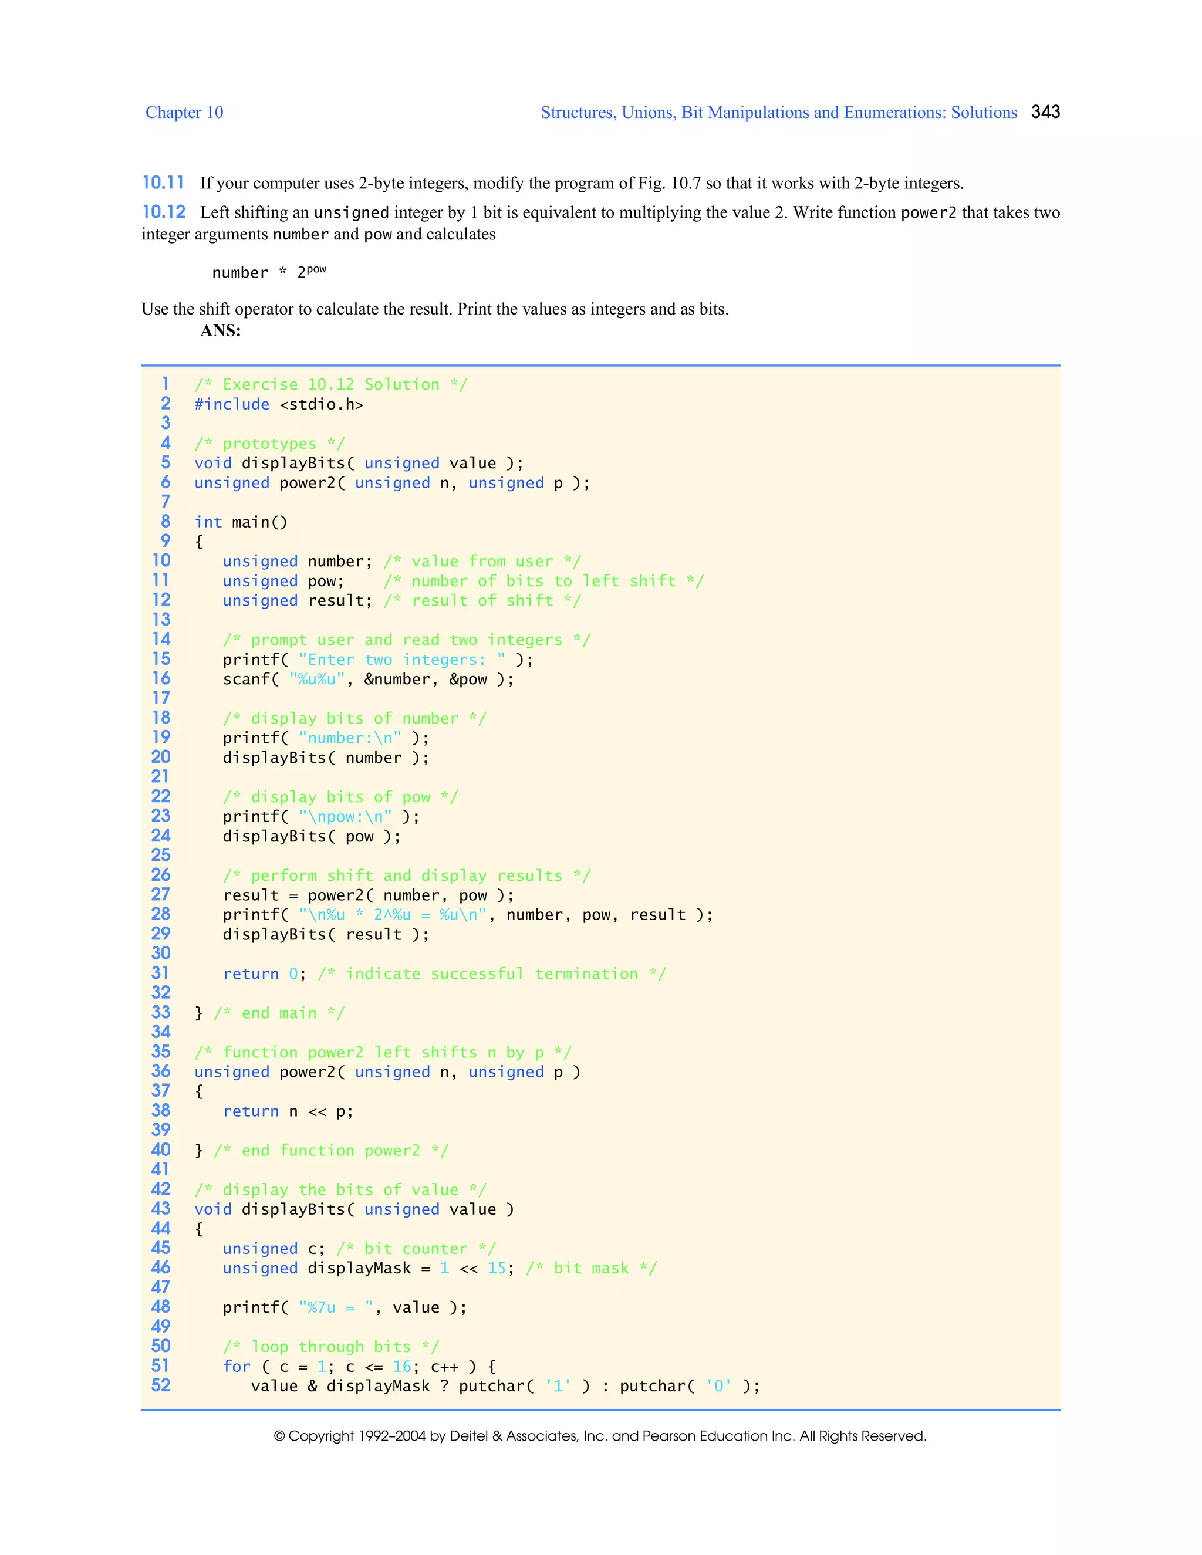This screenshot has height=1555, width=1202.
Task: Click the '#include <stdio.h>' line
Action: pos(279,404)
